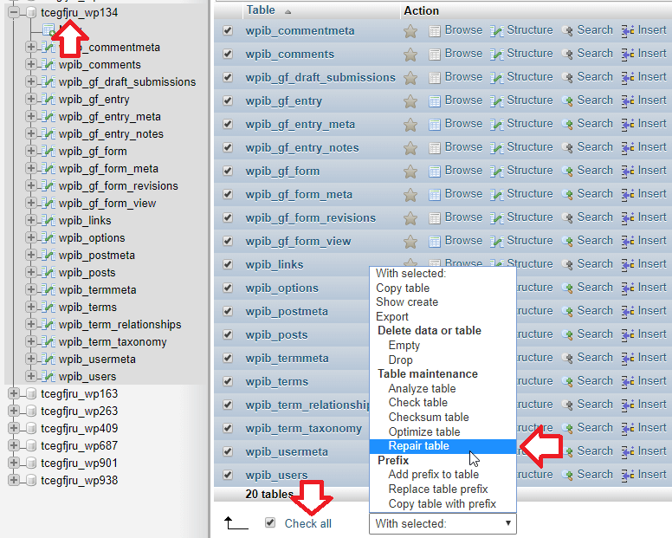Click database icon of tcegfjru_wp938
This screenshot has width=672, height=538.
click(31, 480)
